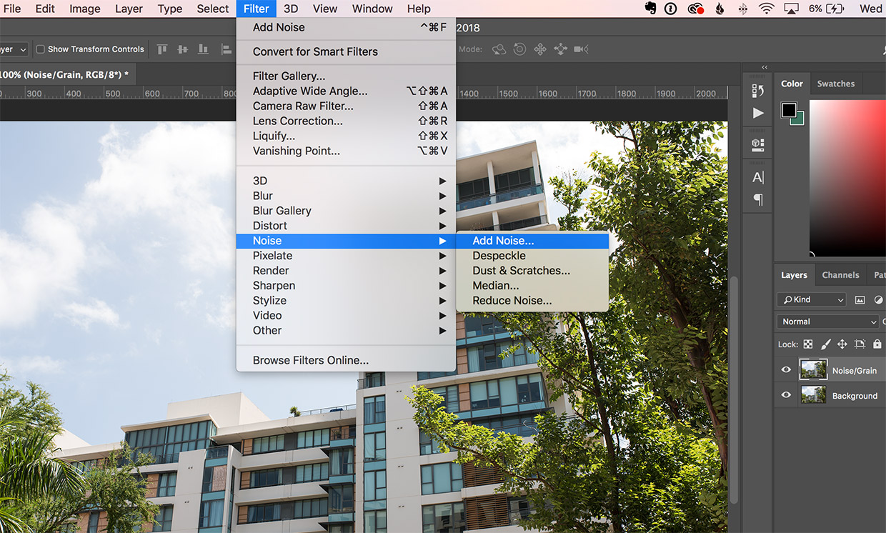Open the Actions panel play icon

pos(758,113)
